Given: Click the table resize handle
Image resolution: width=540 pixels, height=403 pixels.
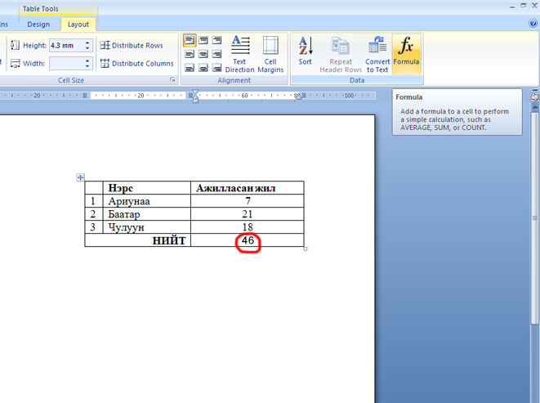Looking at the screenshot, I should [306, 249].
